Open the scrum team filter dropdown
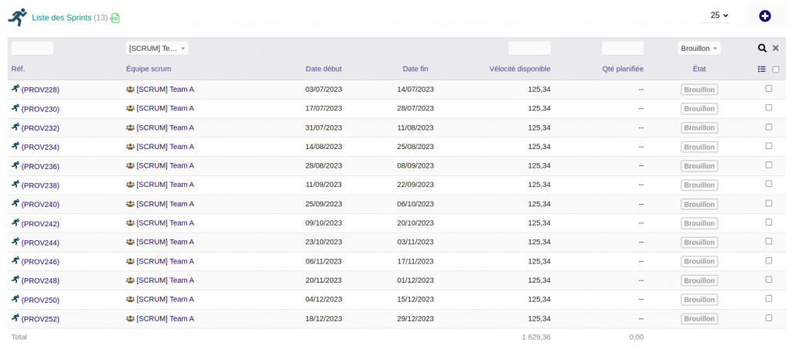The width and height of the screenshot is (792, 353). (157, 48)
